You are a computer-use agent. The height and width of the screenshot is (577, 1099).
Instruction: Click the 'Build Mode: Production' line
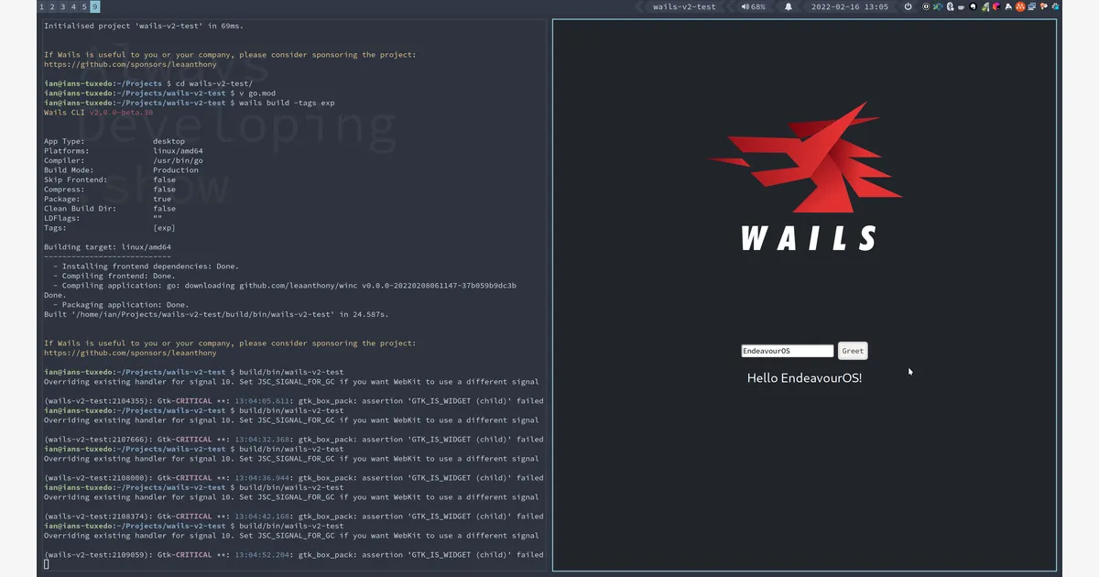pos(121,170)
